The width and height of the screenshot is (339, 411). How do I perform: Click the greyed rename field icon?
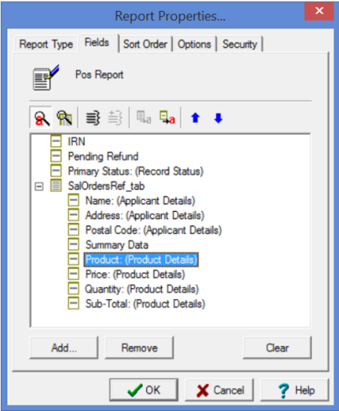(143, 118)
